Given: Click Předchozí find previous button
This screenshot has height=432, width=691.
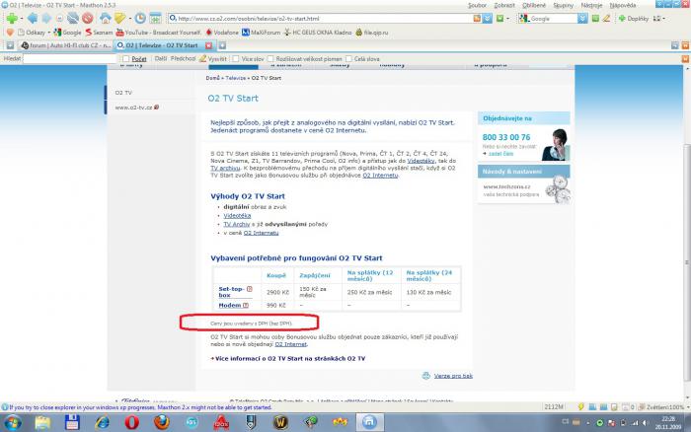Looking at the screenshot, I should 183,58.
